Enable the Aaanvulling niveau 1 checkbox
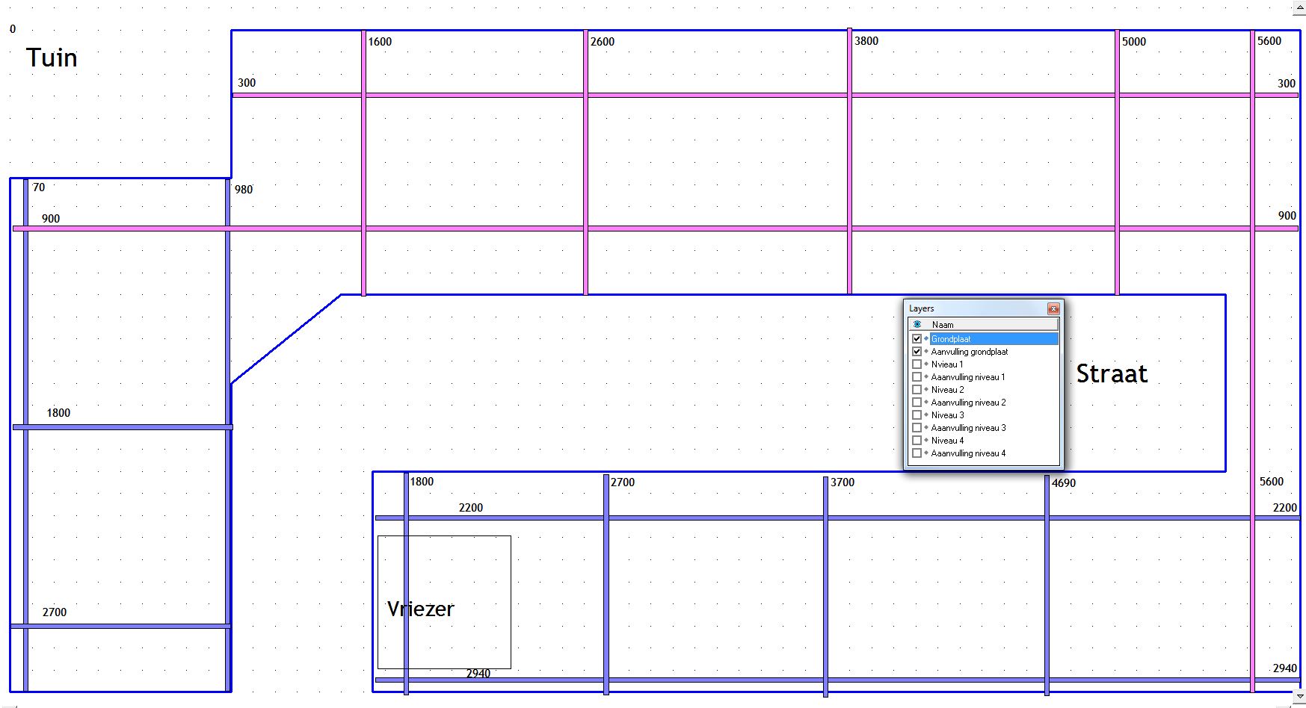The height and width of the screenshot is (708, 1306). (917, 377)
